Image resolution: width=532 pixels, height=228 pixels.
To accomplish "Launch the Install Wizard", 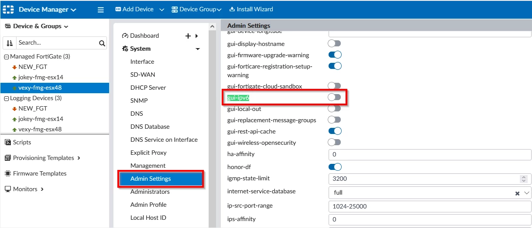I will tap(251, 9).
